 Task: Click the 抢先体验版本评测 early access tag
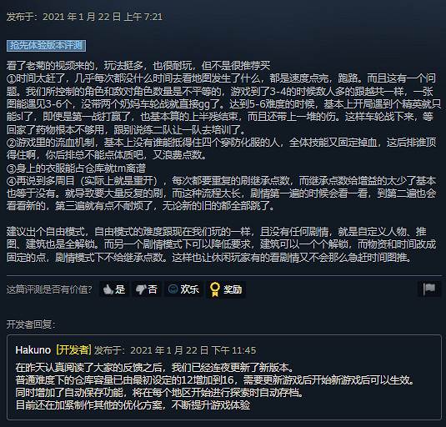point(46,46)
